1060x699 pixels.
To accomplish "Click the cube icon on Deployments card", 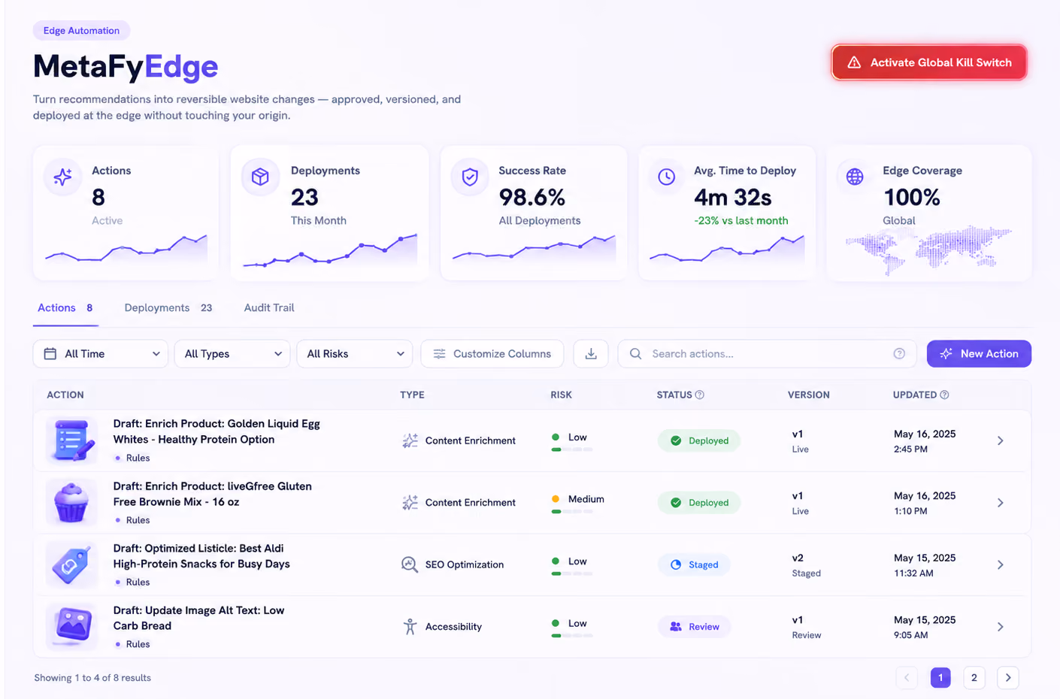I will [260, 177].
